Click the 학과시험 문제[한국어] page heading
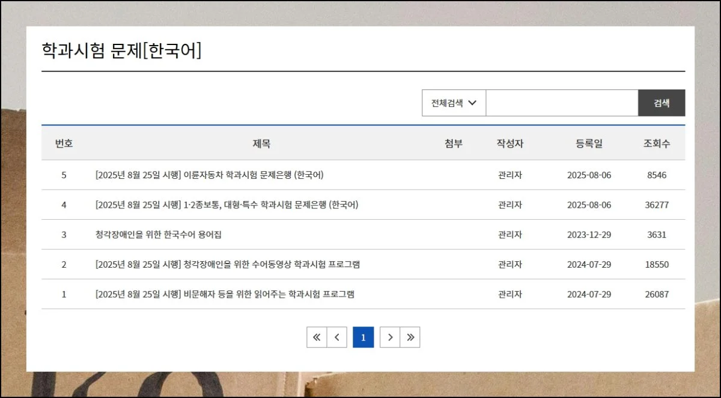The height and width of the screenshot is (398, 721). (121, 50)
